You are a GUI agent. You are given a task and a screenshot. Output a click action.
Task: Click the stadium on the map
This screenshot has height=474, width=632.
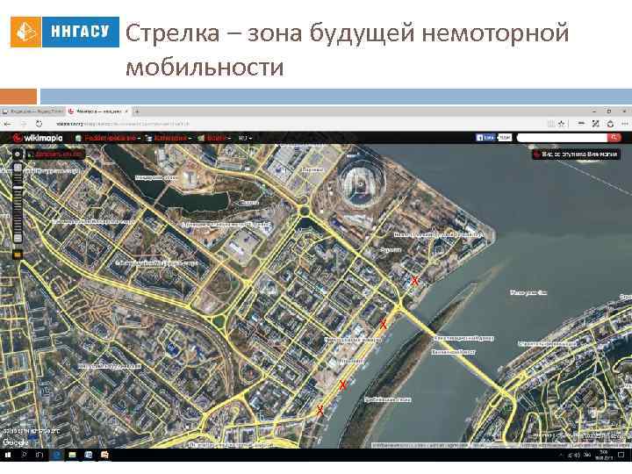[361, 183]
